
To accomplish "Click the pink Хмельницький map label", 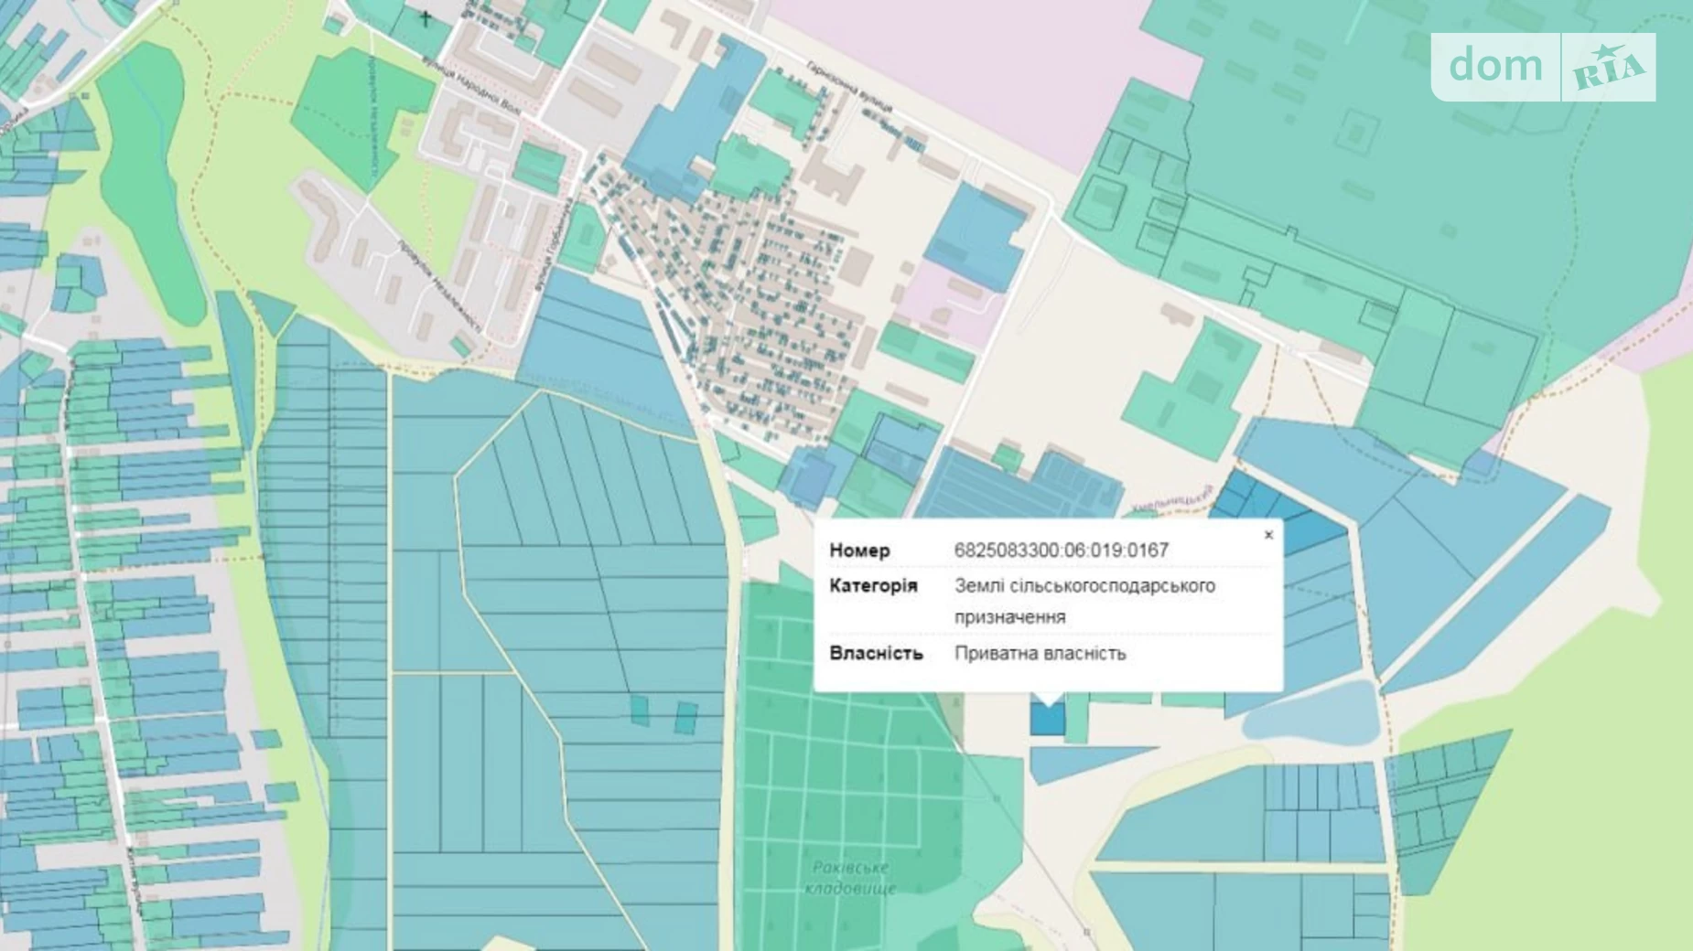I will (x=1171, y=499).
